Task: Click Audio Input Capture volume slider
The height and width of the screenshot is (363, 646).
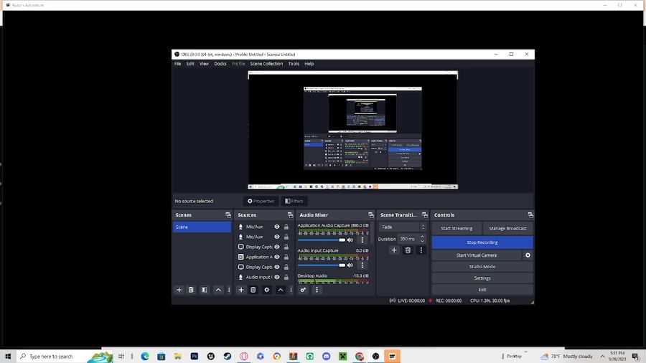Action: pos(322,265)
